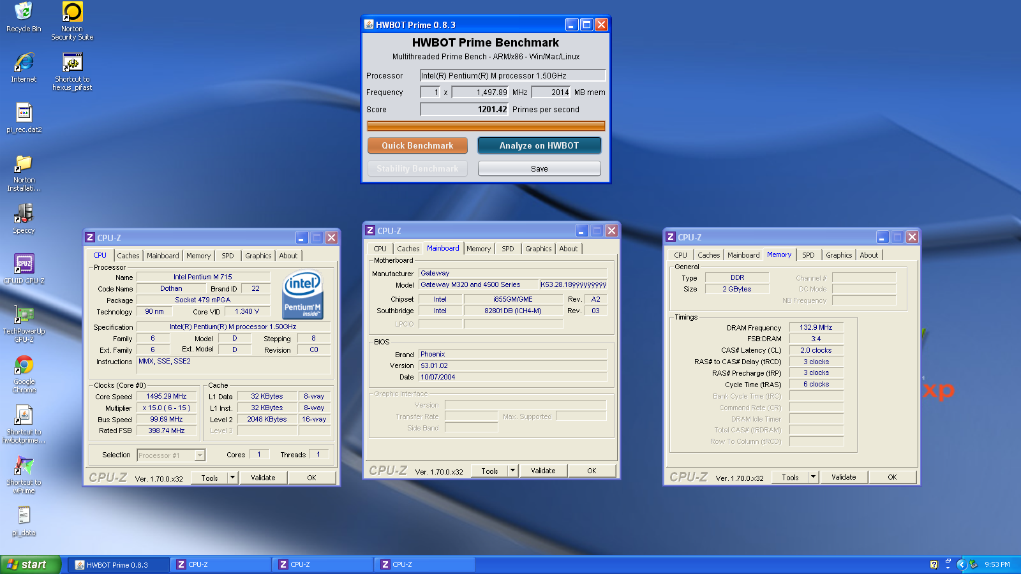
Task: Click the Score value field 1201.42
Action: [464, 109]
